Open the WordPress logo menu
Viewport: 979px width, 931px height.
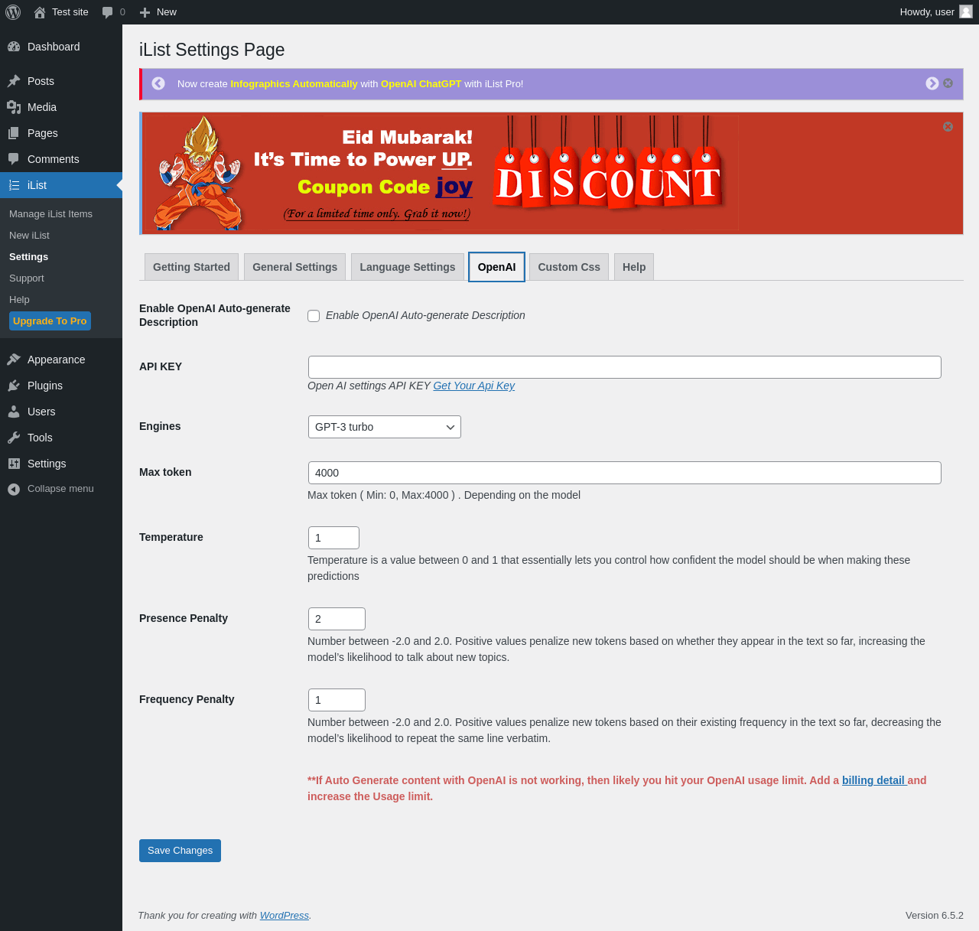tap(13, 12)
